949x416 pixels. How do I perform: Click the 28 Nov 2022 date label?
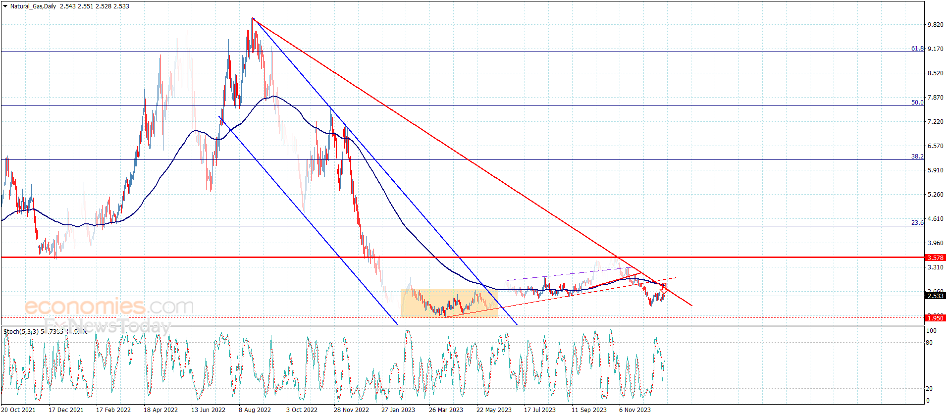pyautogui.click(x=351, y=410)
